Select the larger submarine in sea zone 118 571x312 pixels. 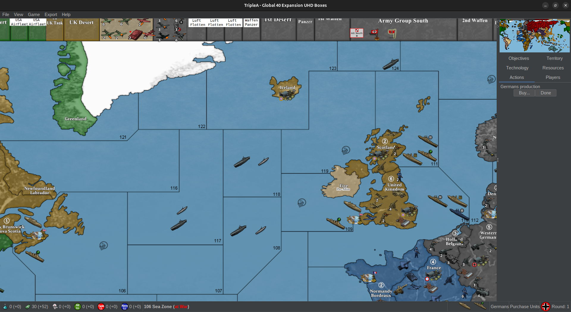point(242,162)
